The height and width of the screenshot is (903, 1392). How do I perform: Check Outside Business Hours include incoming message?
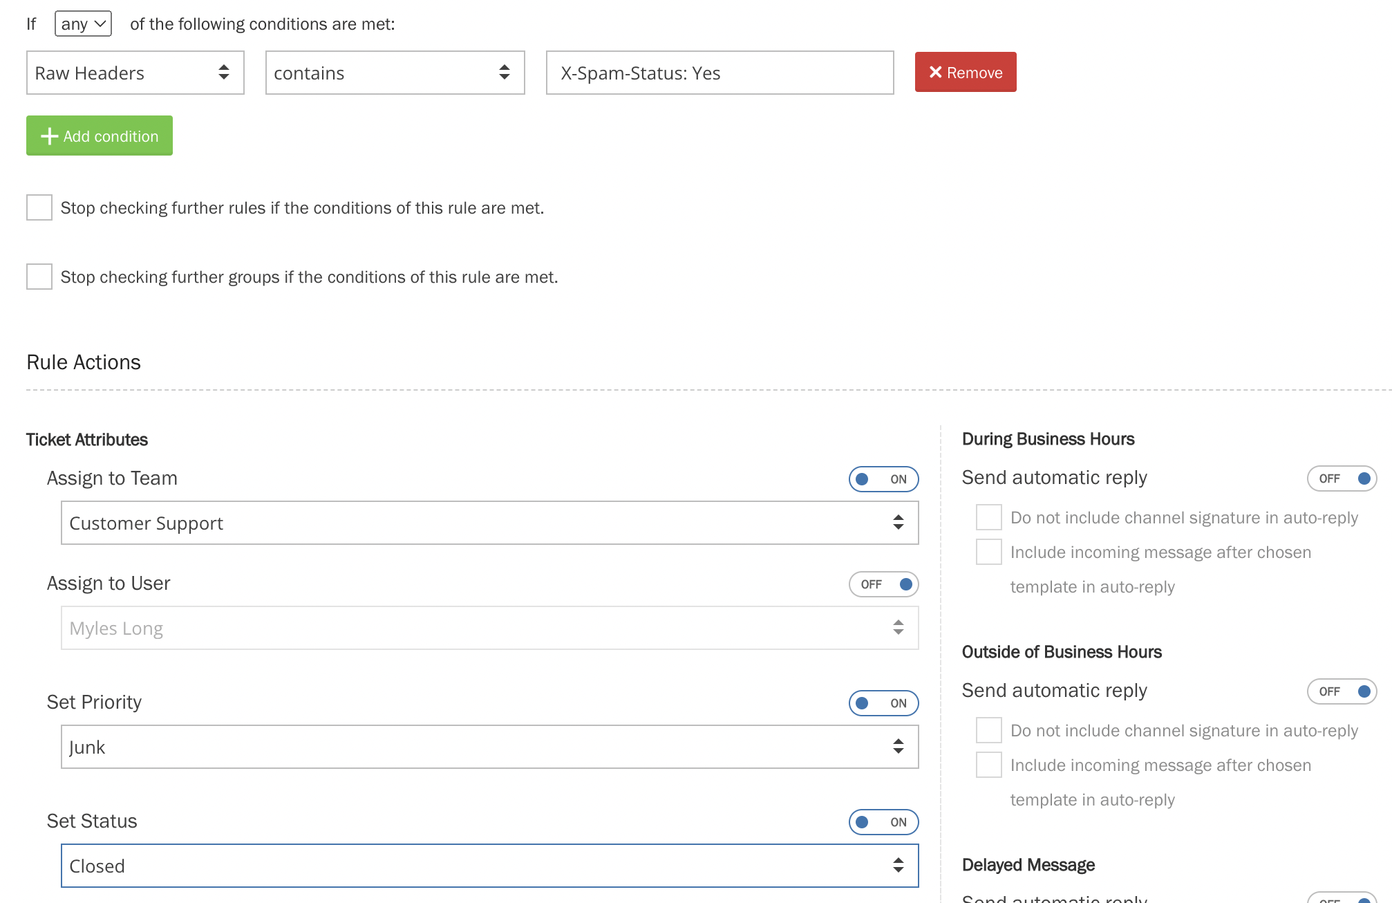pyautogui.click(x=988, y=765)
